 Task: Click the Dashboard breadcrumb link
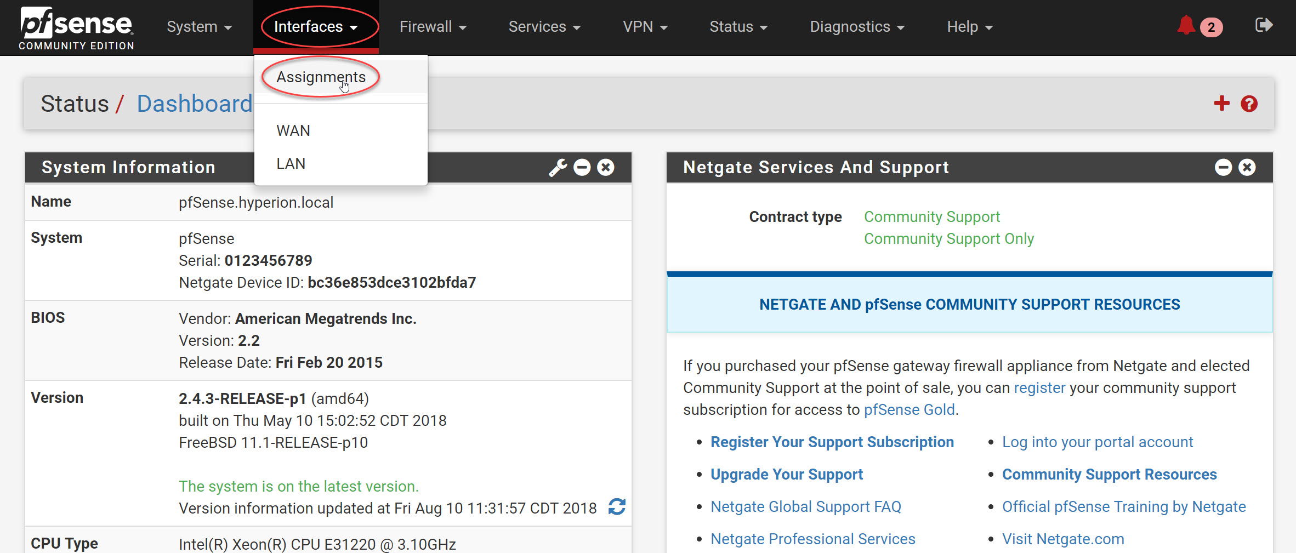point(195,104)
